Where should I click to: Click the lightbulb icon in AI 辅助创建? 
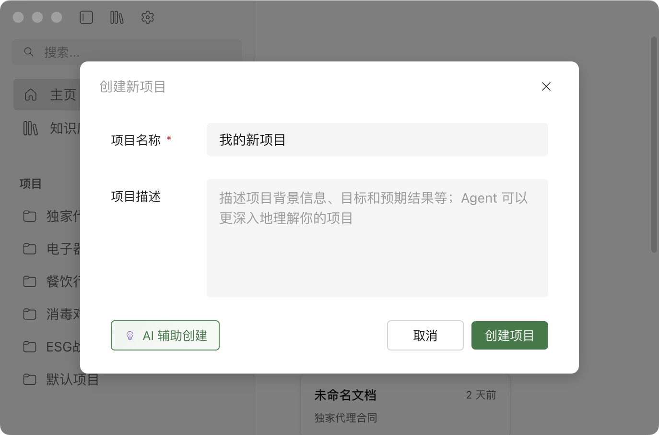130,336
